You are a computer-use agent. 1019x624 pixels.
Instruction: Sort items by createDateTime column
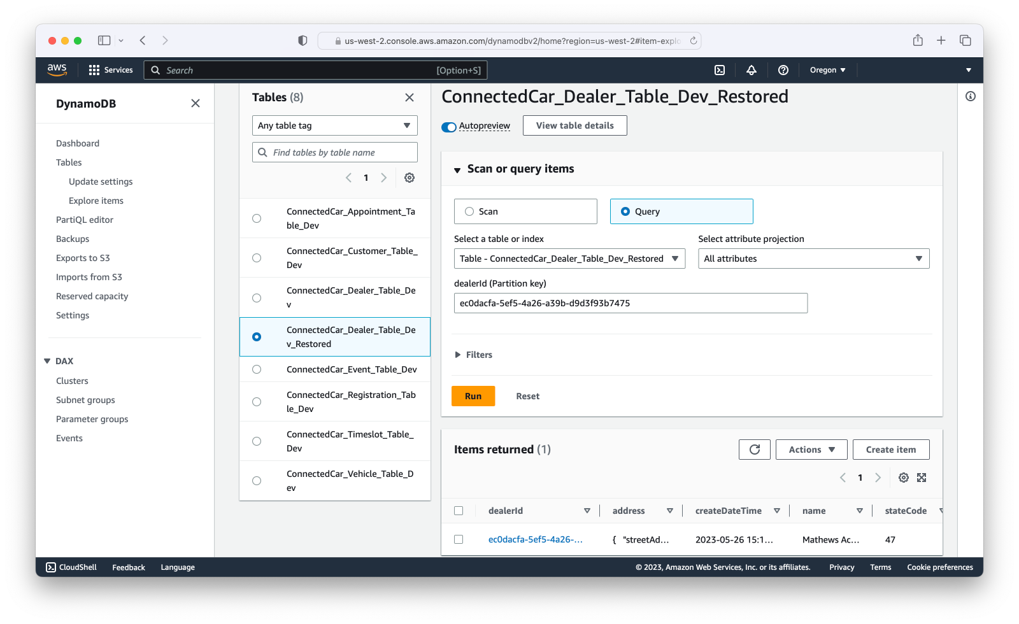click(777, 511)
